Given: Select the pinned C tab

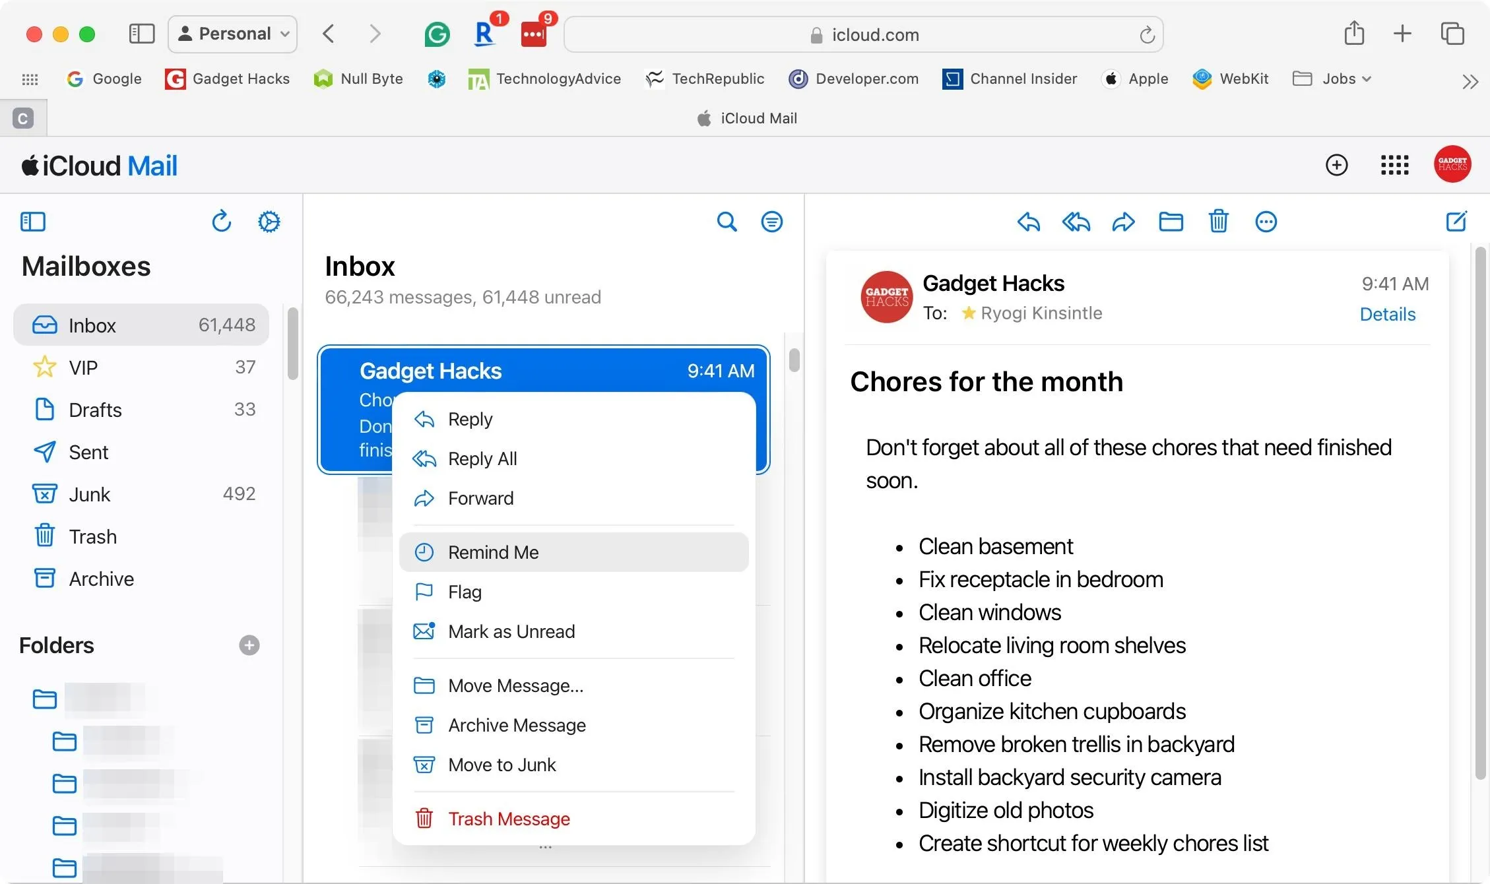Looking at the screenshot, I should 23,119.
